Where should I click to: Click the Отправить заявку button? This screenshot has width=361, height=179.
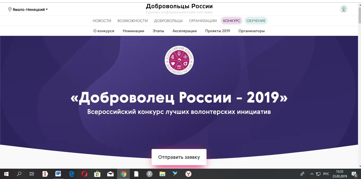click(x=179, y=157)
